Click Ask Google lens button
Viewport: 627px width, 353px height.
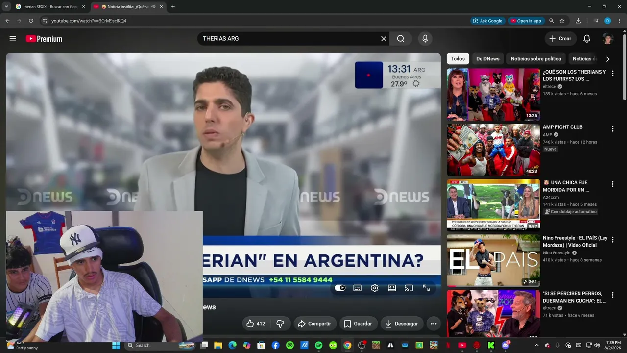click(x=487, y=21)
